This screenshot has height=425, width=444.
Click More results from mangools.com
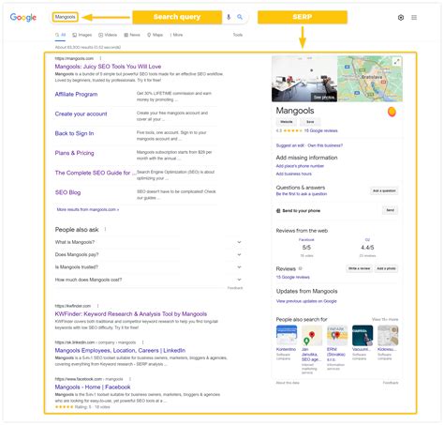tap(88, 209)
